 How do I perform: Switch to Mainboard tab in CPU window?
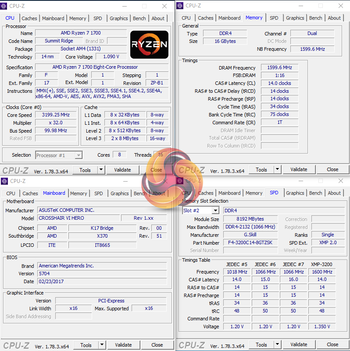pyautogui.click(x=53, y=18)
